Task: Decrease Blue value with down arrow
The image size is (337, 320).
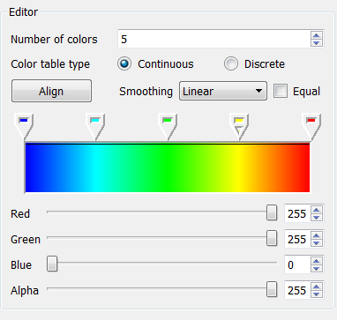Action: 317,269
